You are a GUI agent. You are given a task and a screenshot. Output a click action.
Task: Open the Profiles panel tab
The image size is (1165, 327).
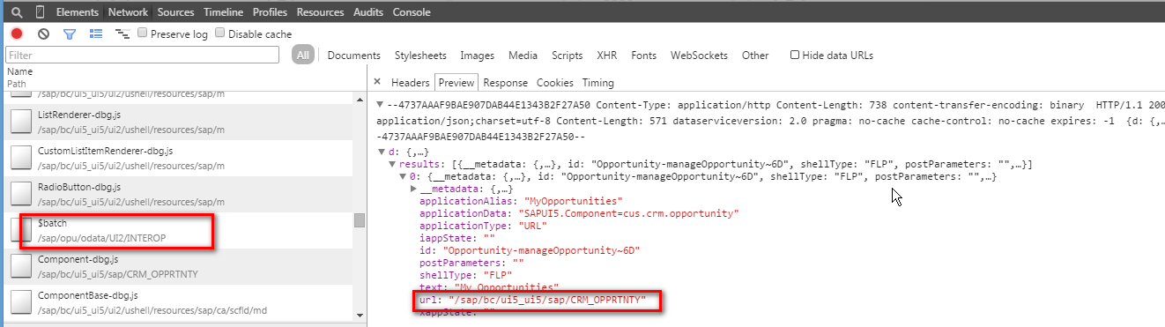coord(270,12)
